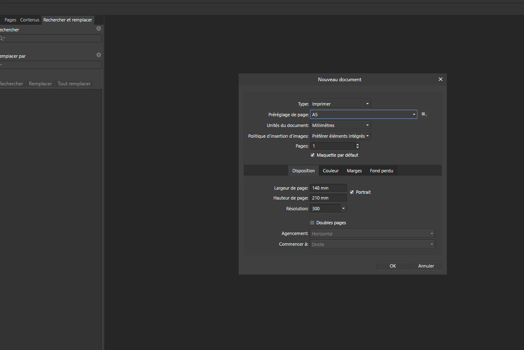Click OK in Nouveau document dialog
Viewport: 524px width, 350px height.
[x=393, y=266]
